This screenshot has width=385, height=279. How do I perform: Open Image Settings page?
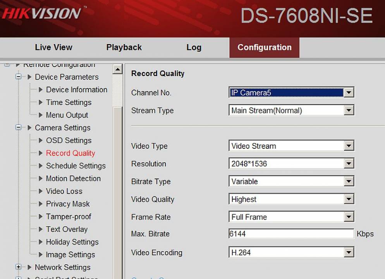(70, 255)
